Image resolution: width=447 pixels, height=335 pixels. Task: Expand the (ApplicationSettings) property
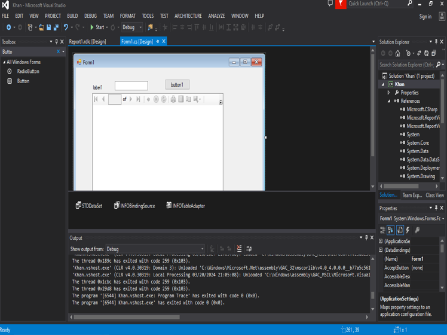pos(381,241)
